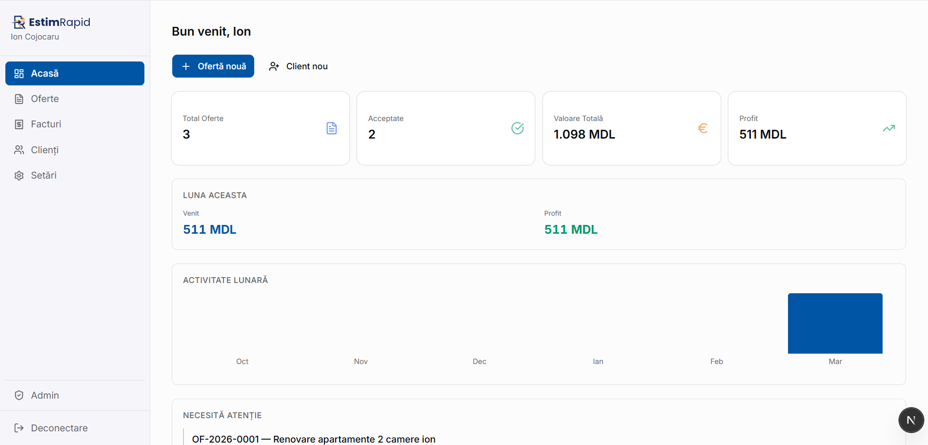Open Setări via the gear icon

point(19,175)
